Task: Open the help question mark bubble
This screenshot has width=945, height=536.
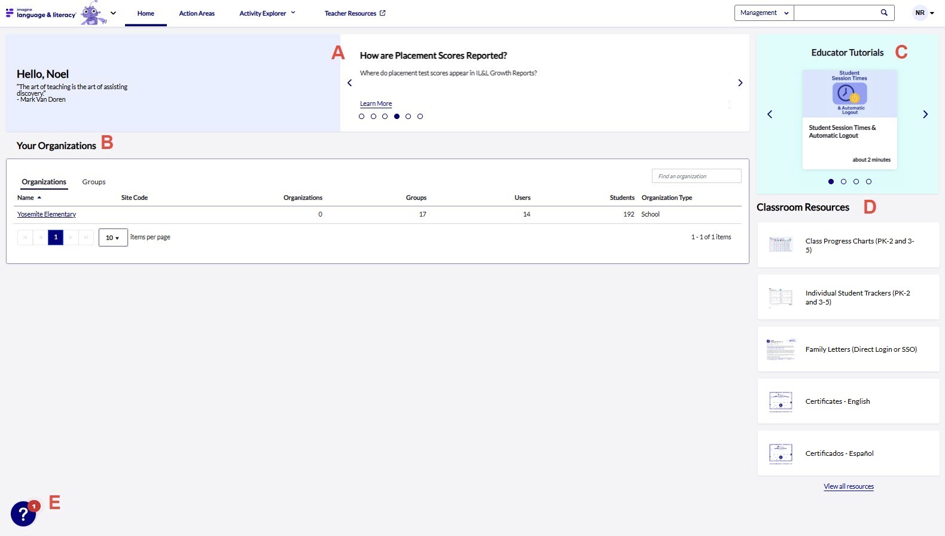Action: 23,514
